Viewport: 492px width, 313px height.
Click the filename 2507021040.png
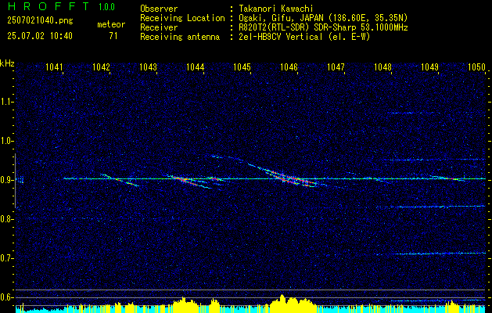click(x=40, y=20)
